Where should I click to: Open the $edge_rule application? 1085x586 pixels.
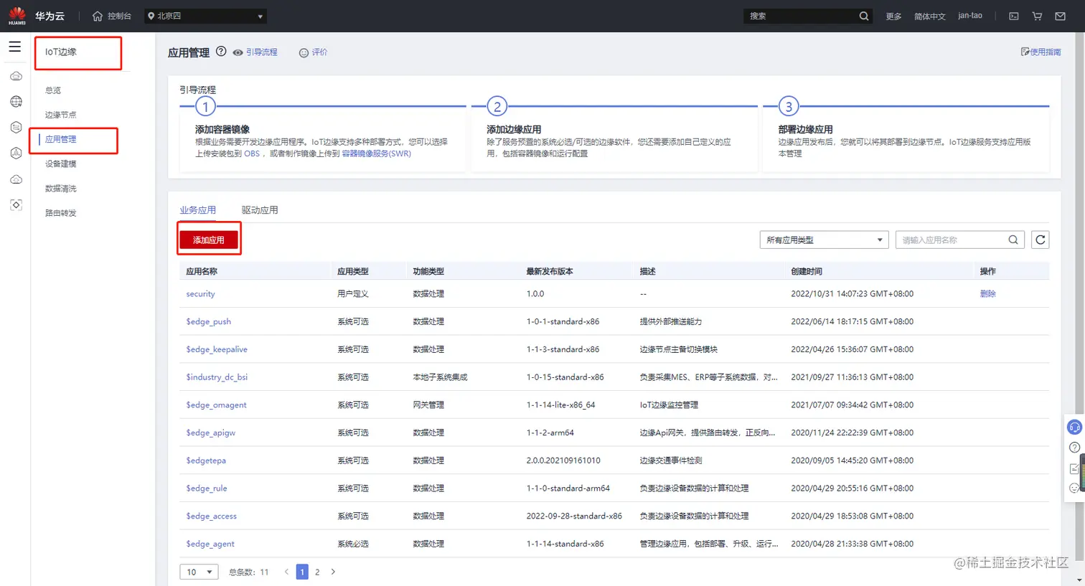pyautogui.click(x=207, y=488)
